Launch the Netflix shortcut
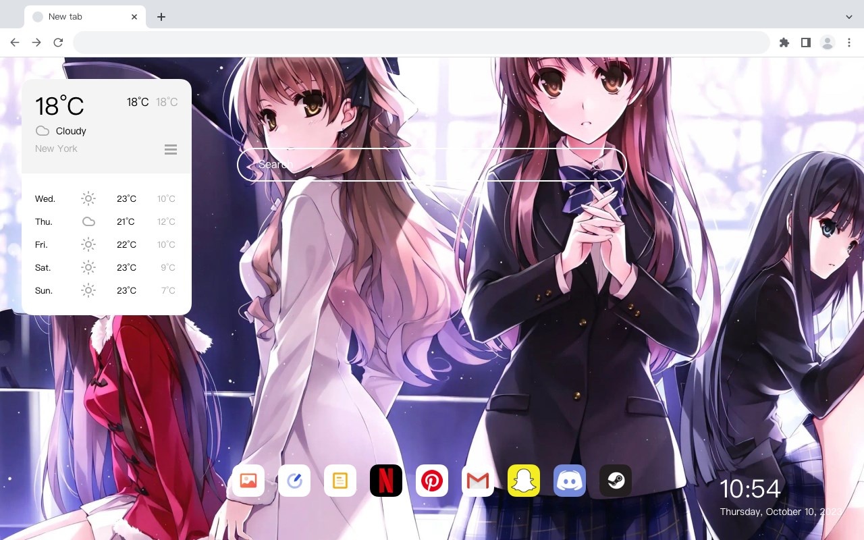864x540 pixels. pyautogui.click(x=386, y=481)
